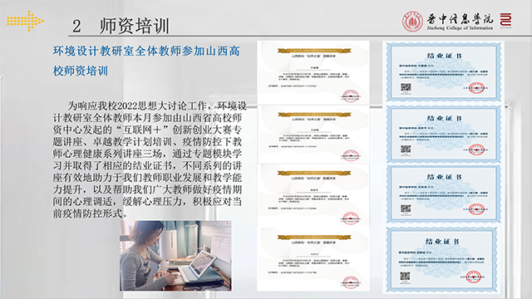Select the slide title "师资培训"
The height and width of the screenshot is (299, 532).
point(135,26)
